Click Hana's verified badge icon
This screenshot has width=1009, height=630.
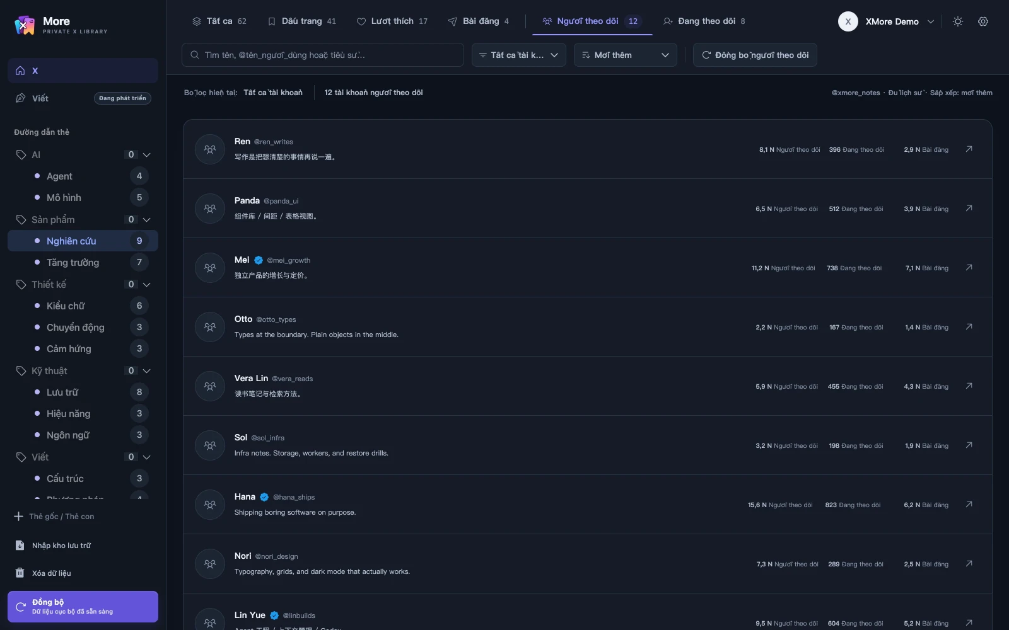(x=264, y=497)
